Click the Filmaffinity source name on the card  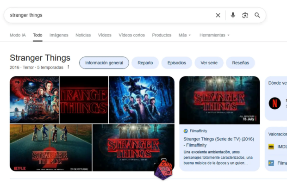point(198,131)
